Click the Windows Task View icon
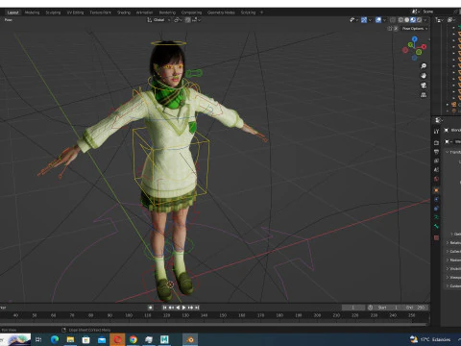 tap(38, 339)
